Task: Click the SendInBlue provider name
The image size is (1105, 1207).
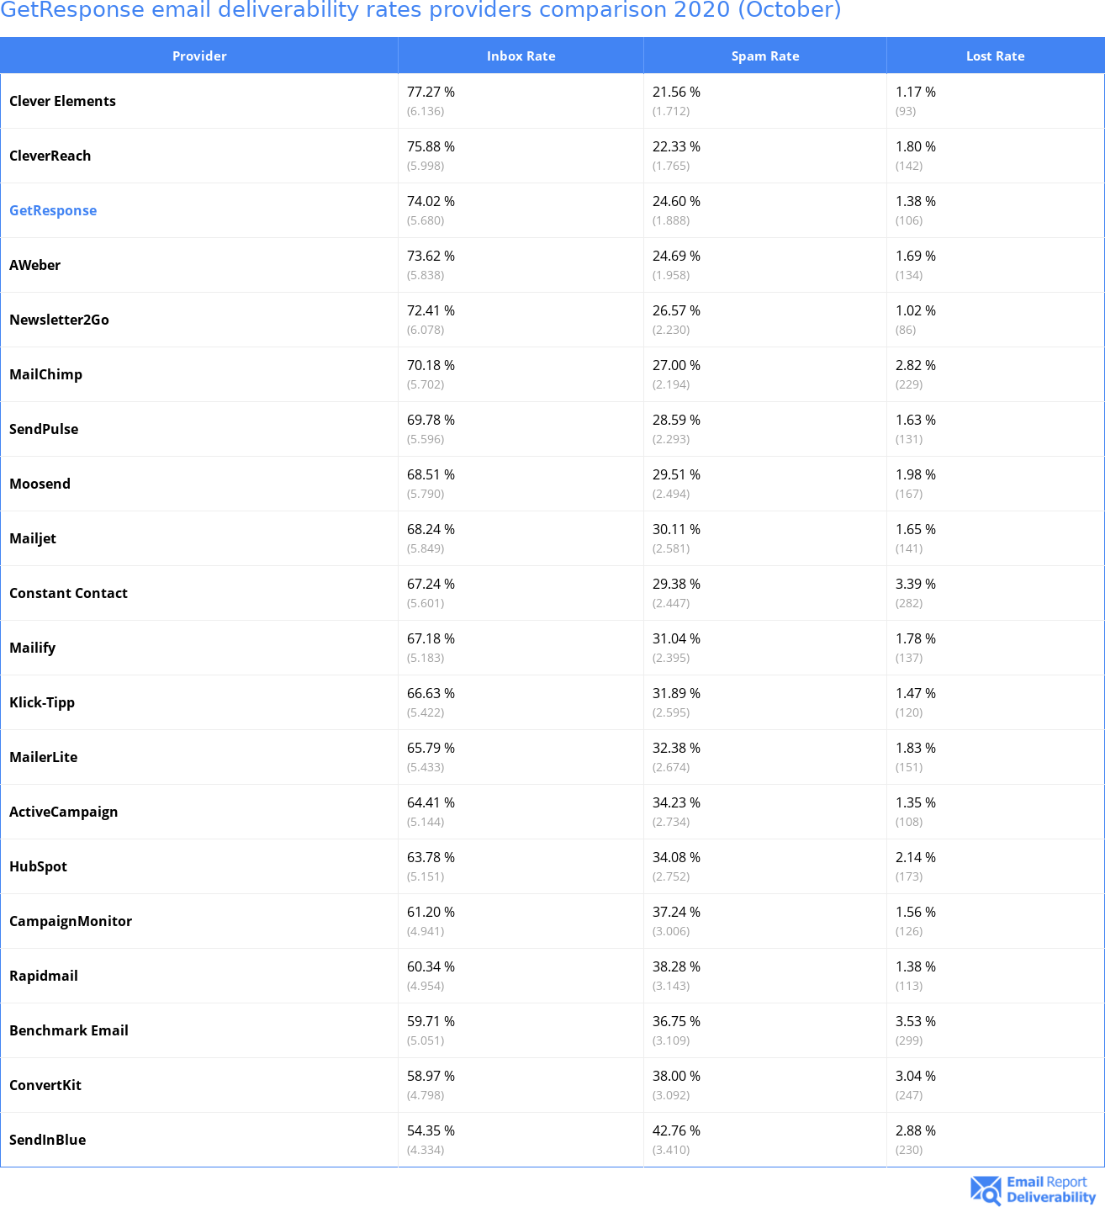Action: 47,1140
